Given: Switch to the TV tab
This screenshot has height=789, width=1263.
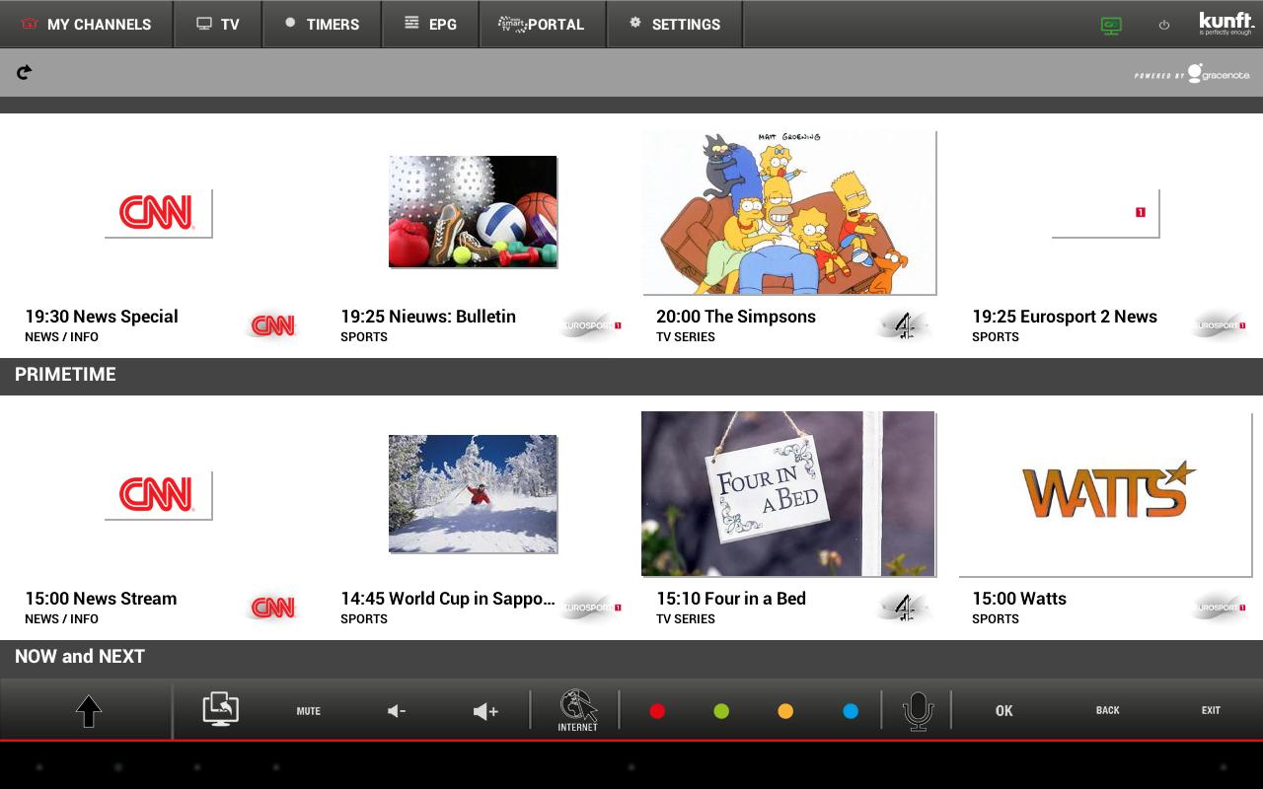Looking at the screenshot, I should tap(218, 24).
